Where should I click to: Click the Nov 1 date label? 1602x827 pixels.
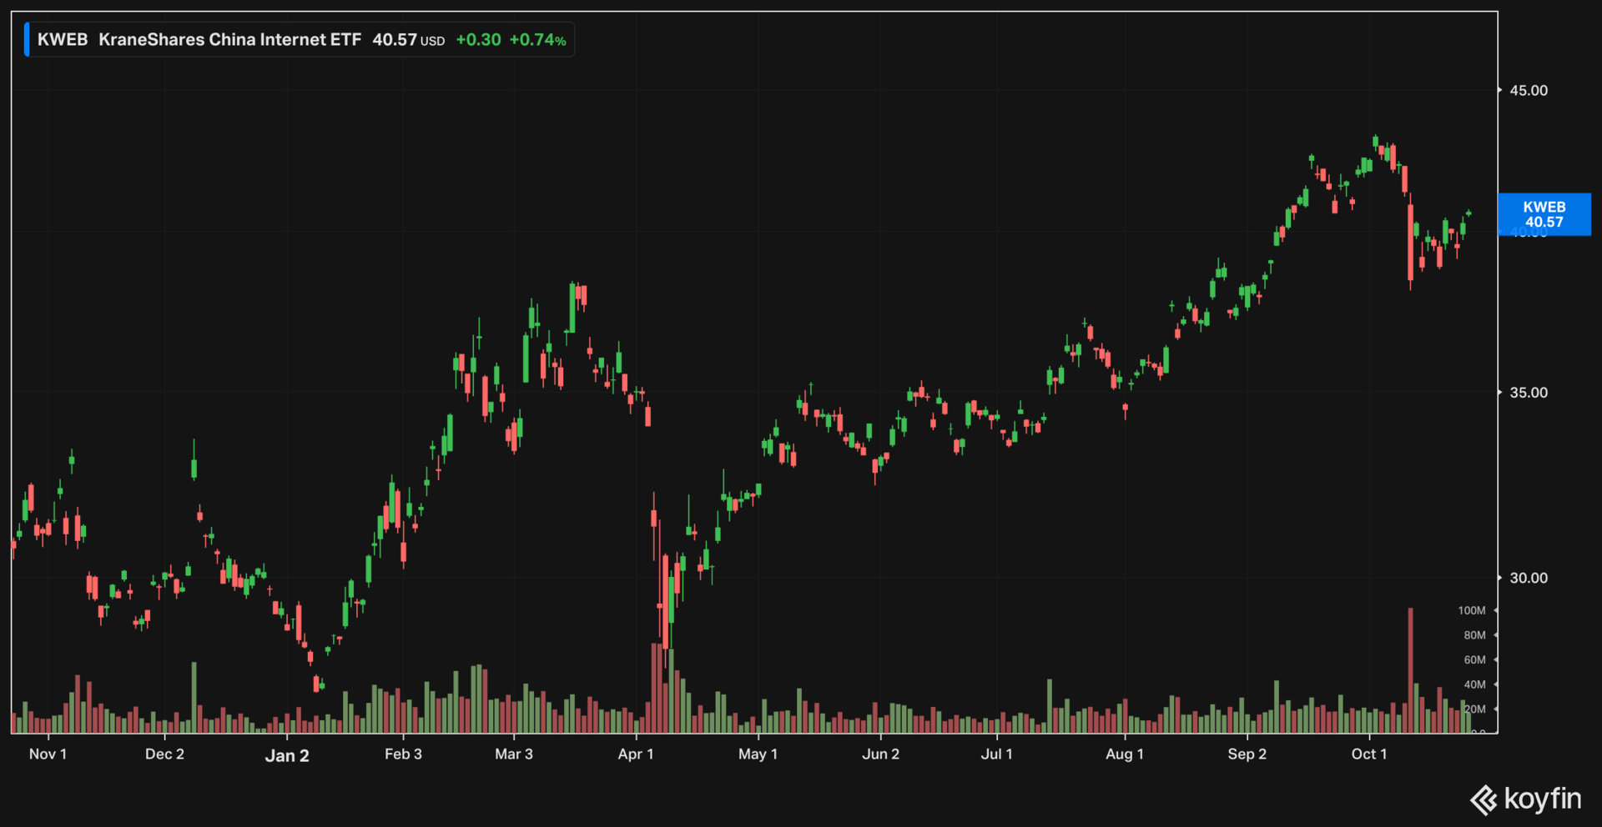(x=48, y=754)
